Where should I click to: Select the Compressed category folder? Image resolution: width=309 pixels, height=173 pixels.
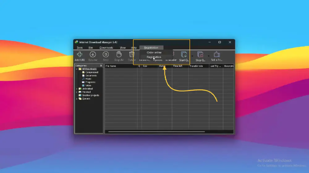tap(91, 72)
